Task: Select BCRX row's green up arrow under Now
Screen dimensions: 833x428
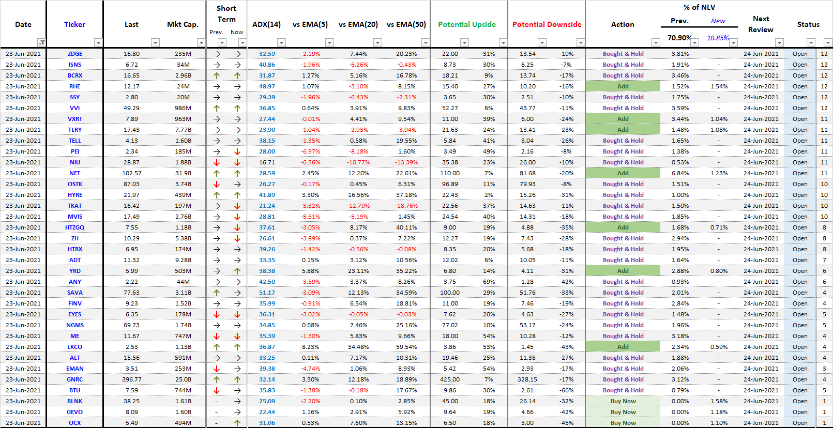Action: click(237, 75)
